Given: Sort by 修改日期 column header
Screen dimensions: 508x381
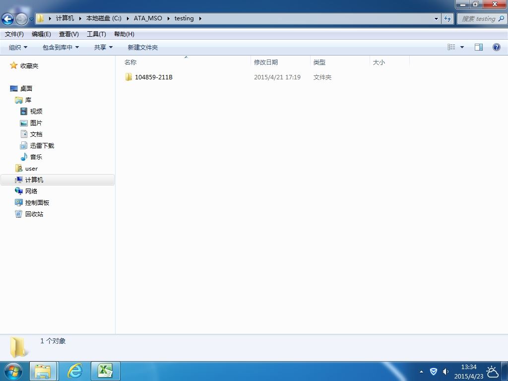Looking at the screenshot, I should (x=281, y=62).
